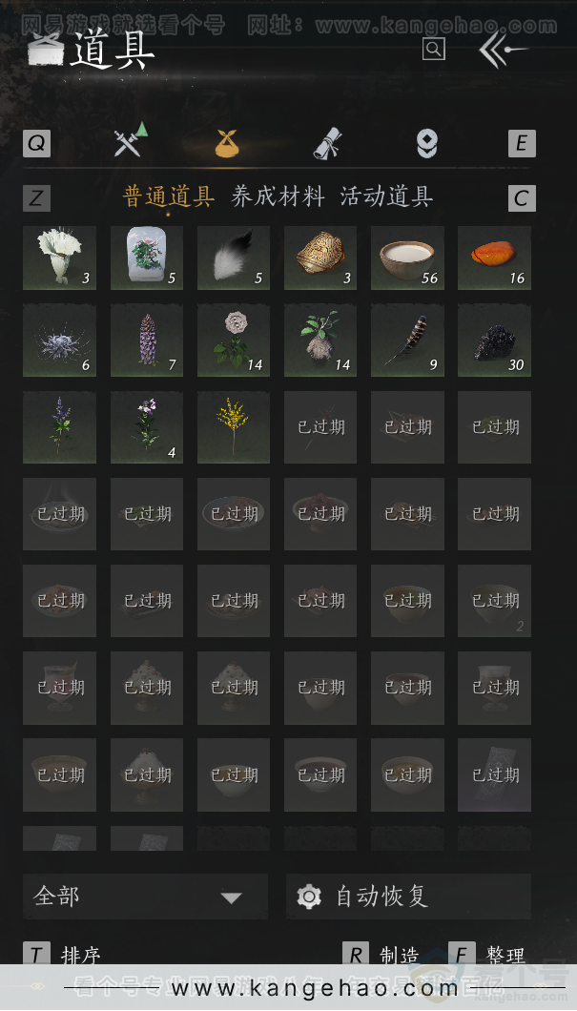Image resolution: width=577 pixels, height=1011 pixels.
Task: Select the bowl item with count 56
Action: (x=407, y=258)
